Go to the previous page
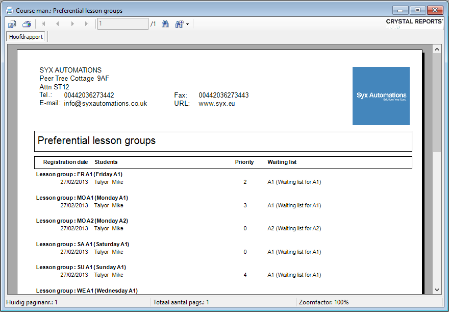Viewport: 449px width, 312px height. (x=58, y=24)
